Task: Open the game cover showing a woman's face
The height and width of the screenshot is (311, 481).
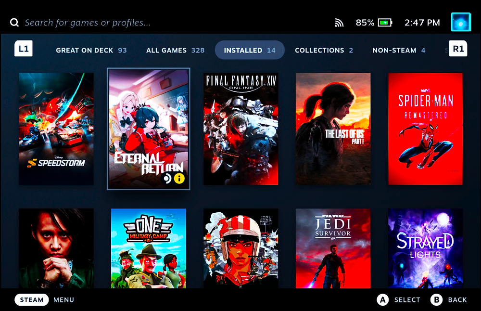Action: click(x=56, y=248)
